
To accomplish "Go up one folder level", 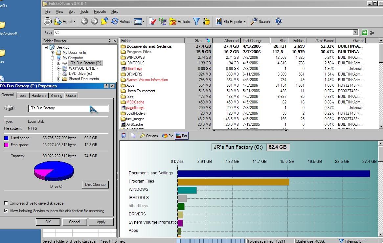I will tap(104, 21).
